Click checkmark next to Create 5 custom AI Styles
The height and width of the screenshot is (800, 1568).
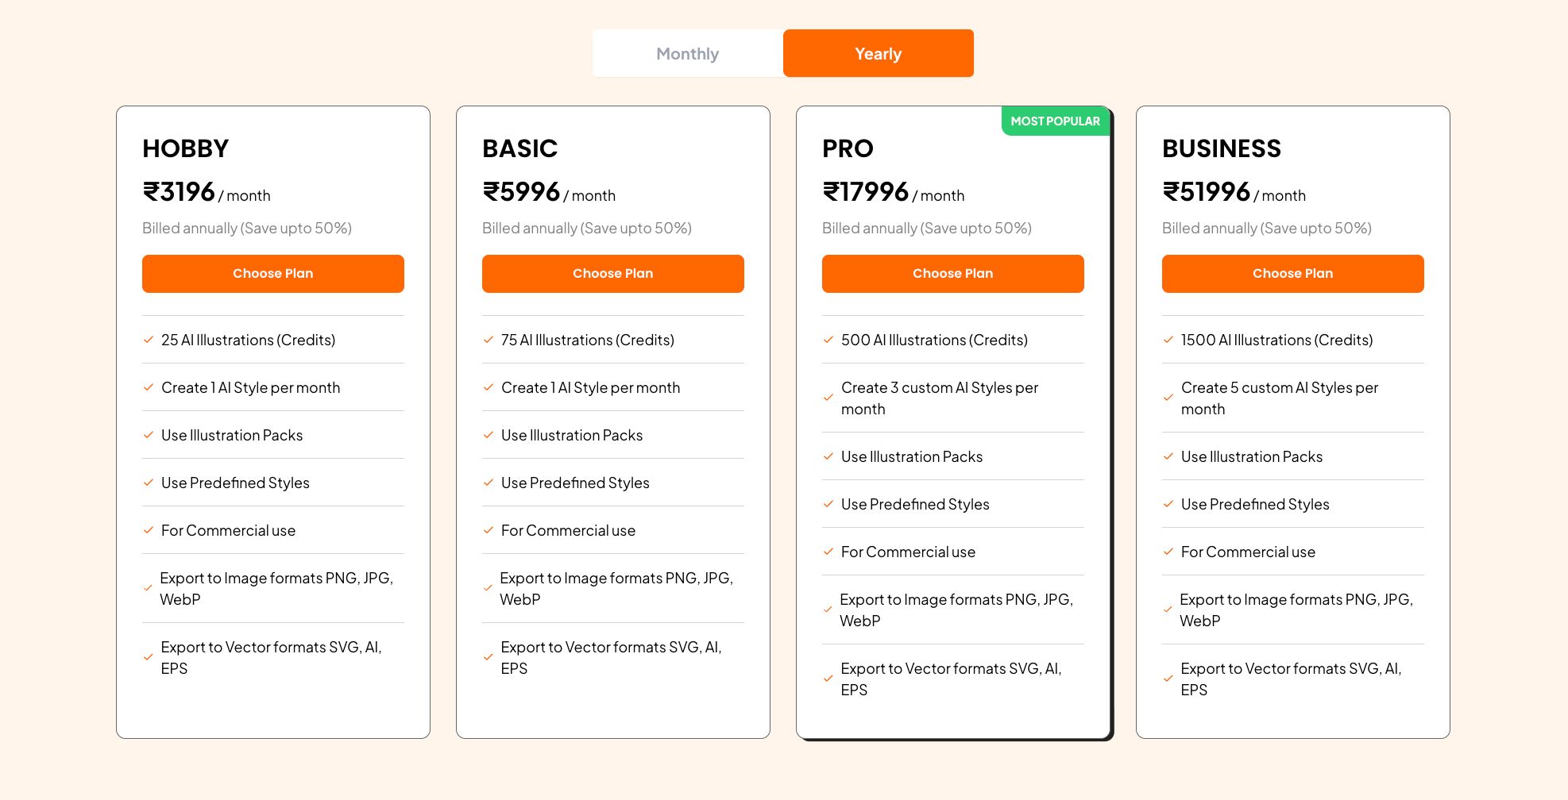tap(1168, 398)
